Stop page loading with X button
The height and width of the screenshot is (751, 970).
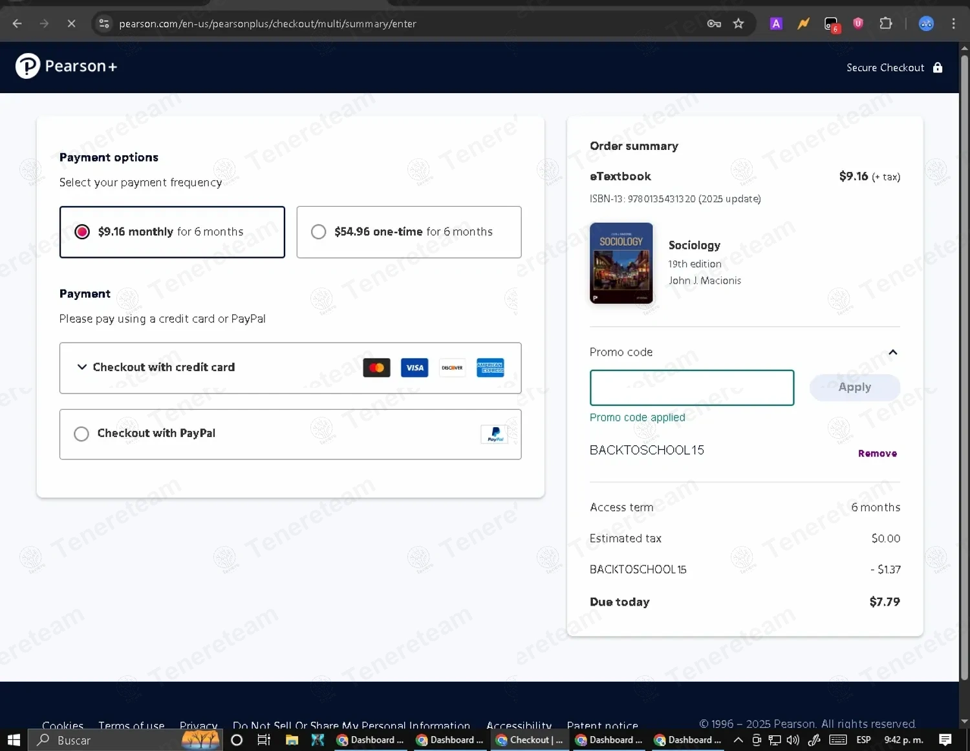click(71, 24)
